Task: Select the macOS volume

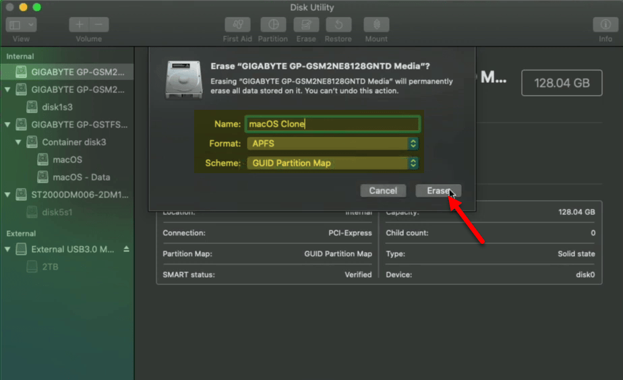Action: coord(67,160)
